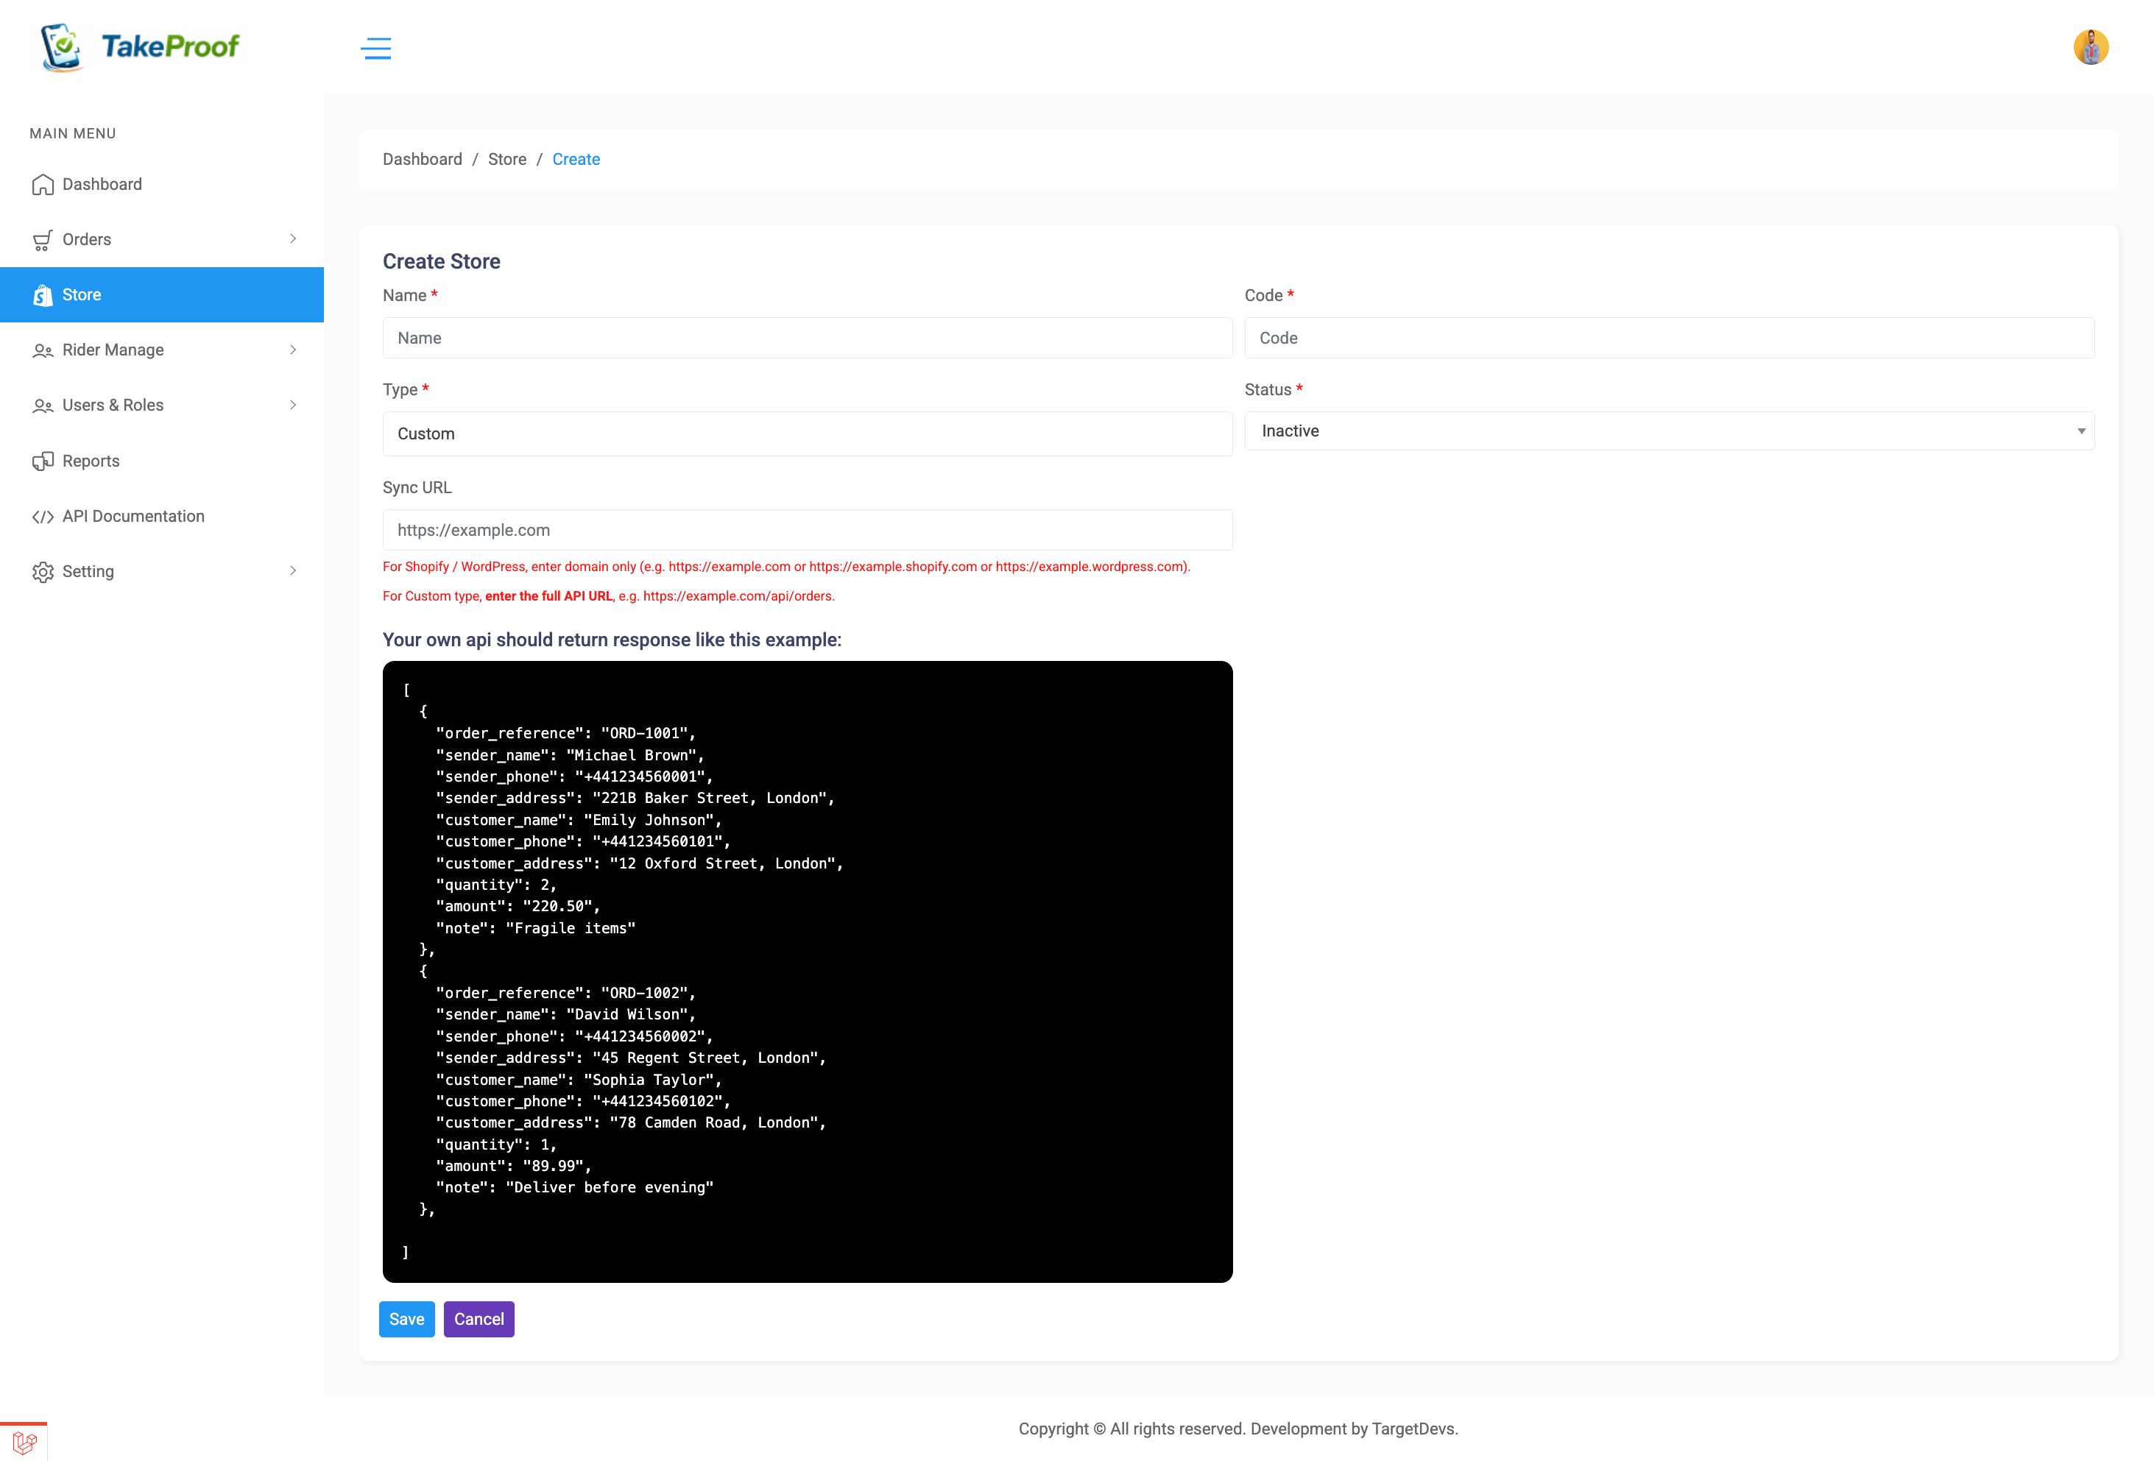
Task: Click the Create breadcrumb link
Action: tap(576, 159)
